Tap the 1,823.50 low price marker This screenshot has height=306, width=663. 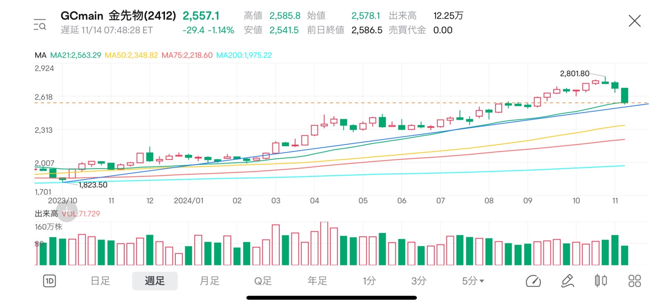(x=93, y=185)
